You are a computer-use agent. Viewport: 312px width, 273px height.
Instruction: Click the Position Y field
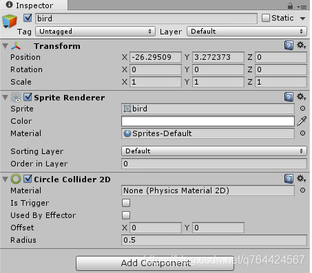(218, 57)
